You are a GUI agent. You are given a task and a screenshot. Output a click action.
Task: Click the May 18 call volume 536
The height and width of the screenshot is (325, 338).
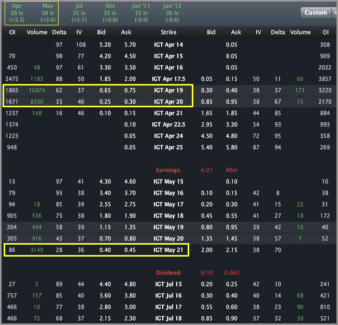tap(37, 216)
